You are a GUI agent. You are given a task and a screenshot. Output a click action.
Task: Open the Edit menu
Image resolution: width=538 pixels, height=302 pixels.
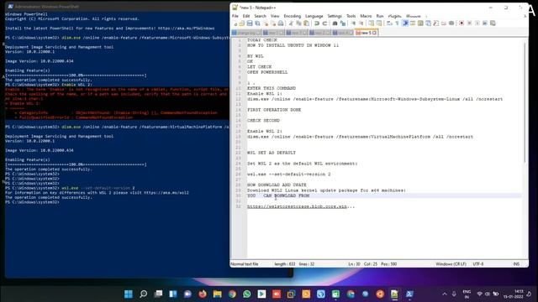point(246,16)
